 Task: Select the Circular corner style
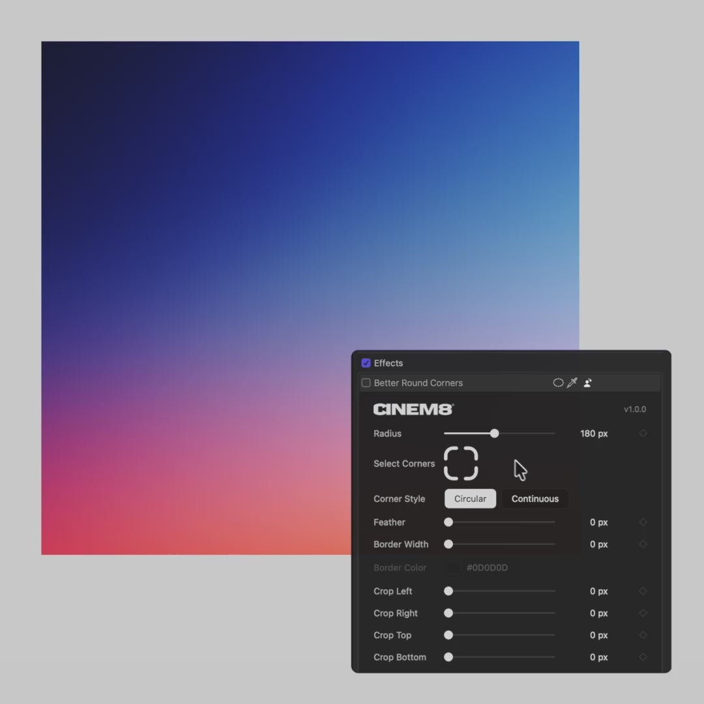pos(470,499)
